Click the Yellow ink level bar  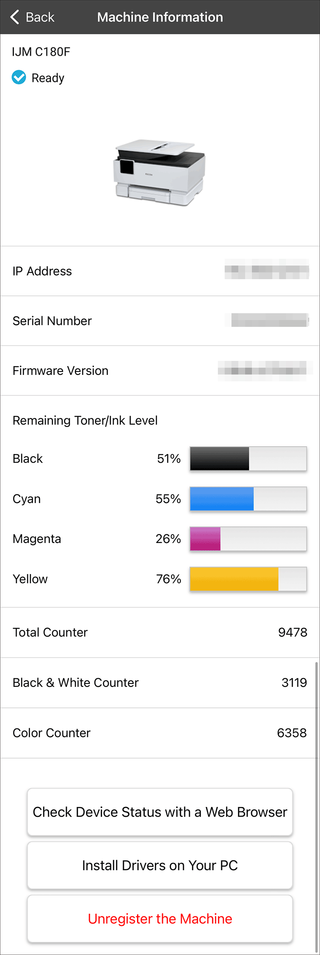pos(248,578)
